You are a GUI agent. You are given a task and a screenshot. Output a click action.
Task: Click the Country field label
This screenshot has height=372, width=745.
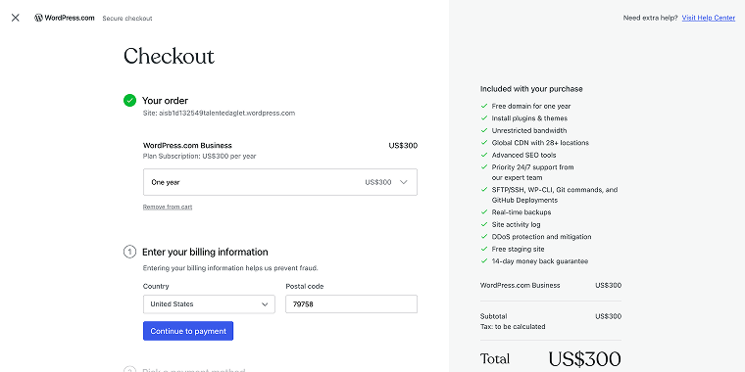click(156, 287)
